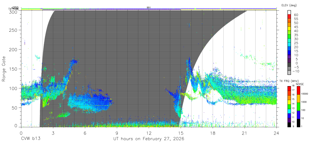Image resolution: width=311 pixels, height=144 pixels.
Task: Select the yellow segment of the TX FRQ bar
Action: coord(289,102)
